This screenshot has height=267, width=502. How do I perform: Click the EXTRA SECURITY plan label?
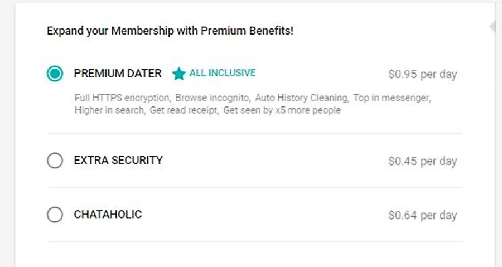point(118,161)
